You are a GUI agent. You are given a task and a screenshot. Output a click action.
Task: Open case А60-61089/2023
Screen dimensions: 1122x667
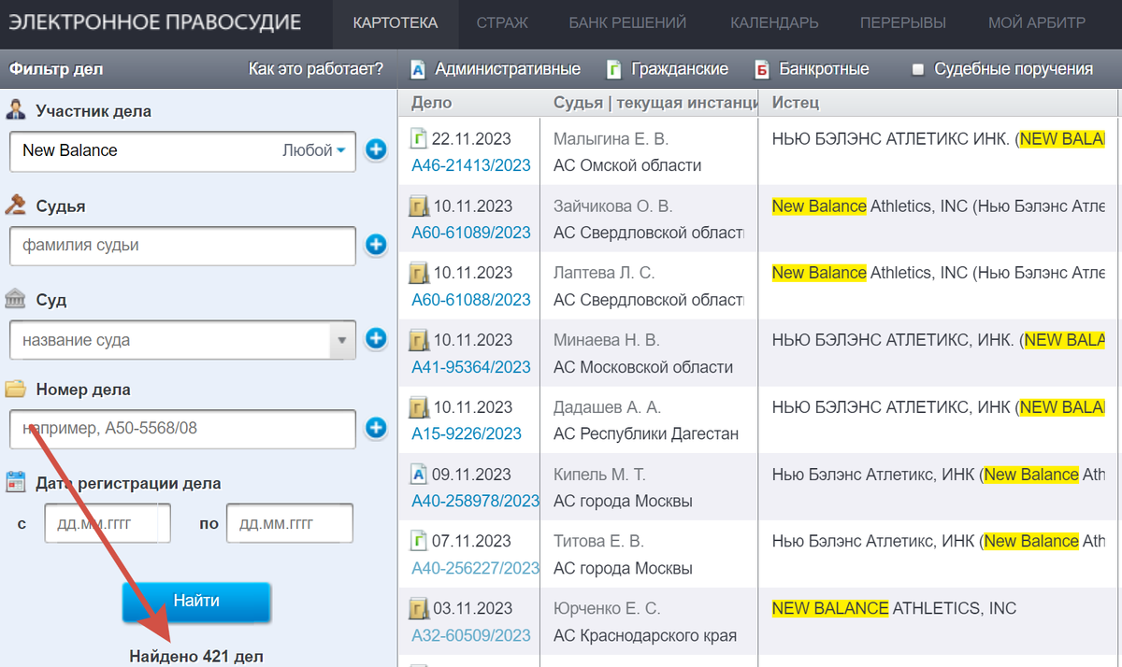pos(471,233)
